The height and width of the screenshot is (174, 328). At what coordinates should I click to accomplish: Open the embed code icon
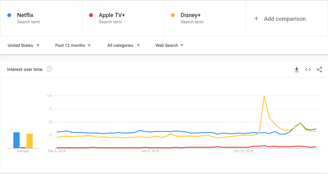point(308,70)
